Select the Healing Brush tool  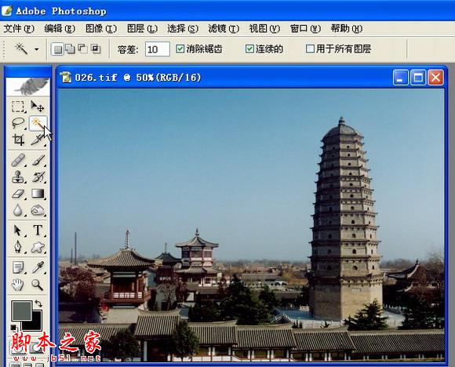[x=18, y=160]
